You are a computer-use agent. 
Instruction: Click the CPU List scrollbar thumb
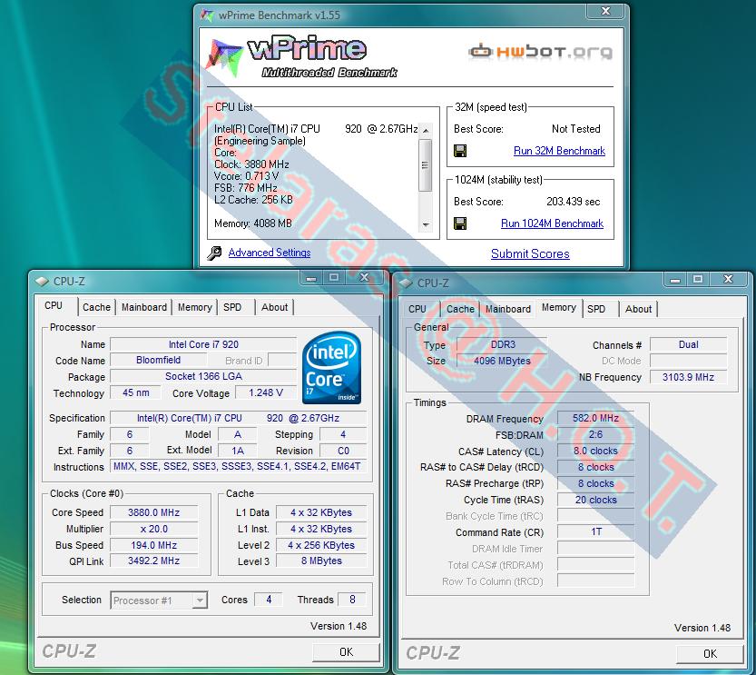(x=426, y=165)
